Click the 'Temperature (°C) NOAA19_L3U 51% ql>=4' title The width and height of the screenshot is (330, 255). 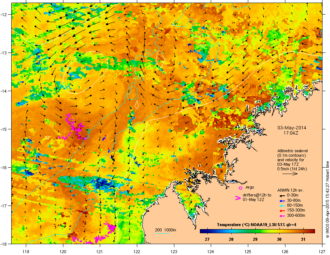[256, 225]
